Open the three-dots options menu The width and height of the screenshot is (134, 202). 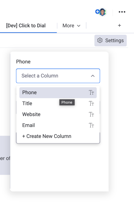coord(122,12)
